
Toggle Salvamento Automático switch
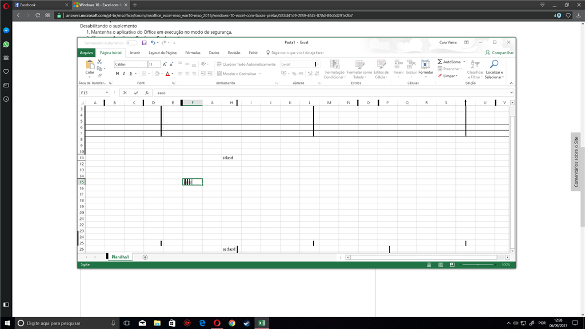pyautogui.click(x=131, y=43)
